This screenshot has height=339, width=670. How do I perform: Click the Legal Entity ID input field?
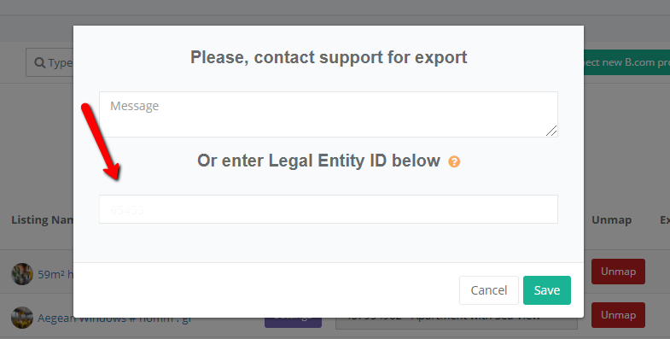pos(328,209)
